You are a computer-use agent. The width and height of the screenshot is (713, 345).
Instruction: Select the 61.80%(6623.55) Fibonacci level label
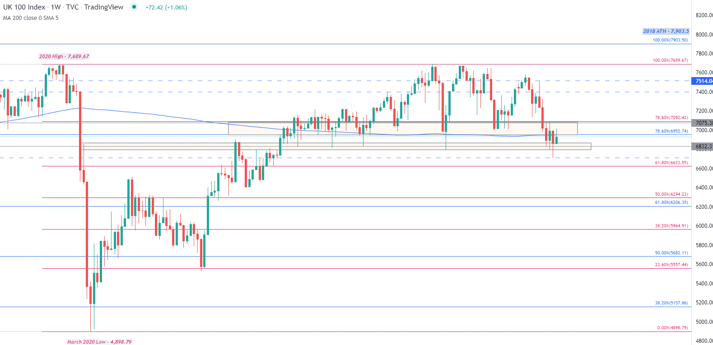tap(671, 163)
